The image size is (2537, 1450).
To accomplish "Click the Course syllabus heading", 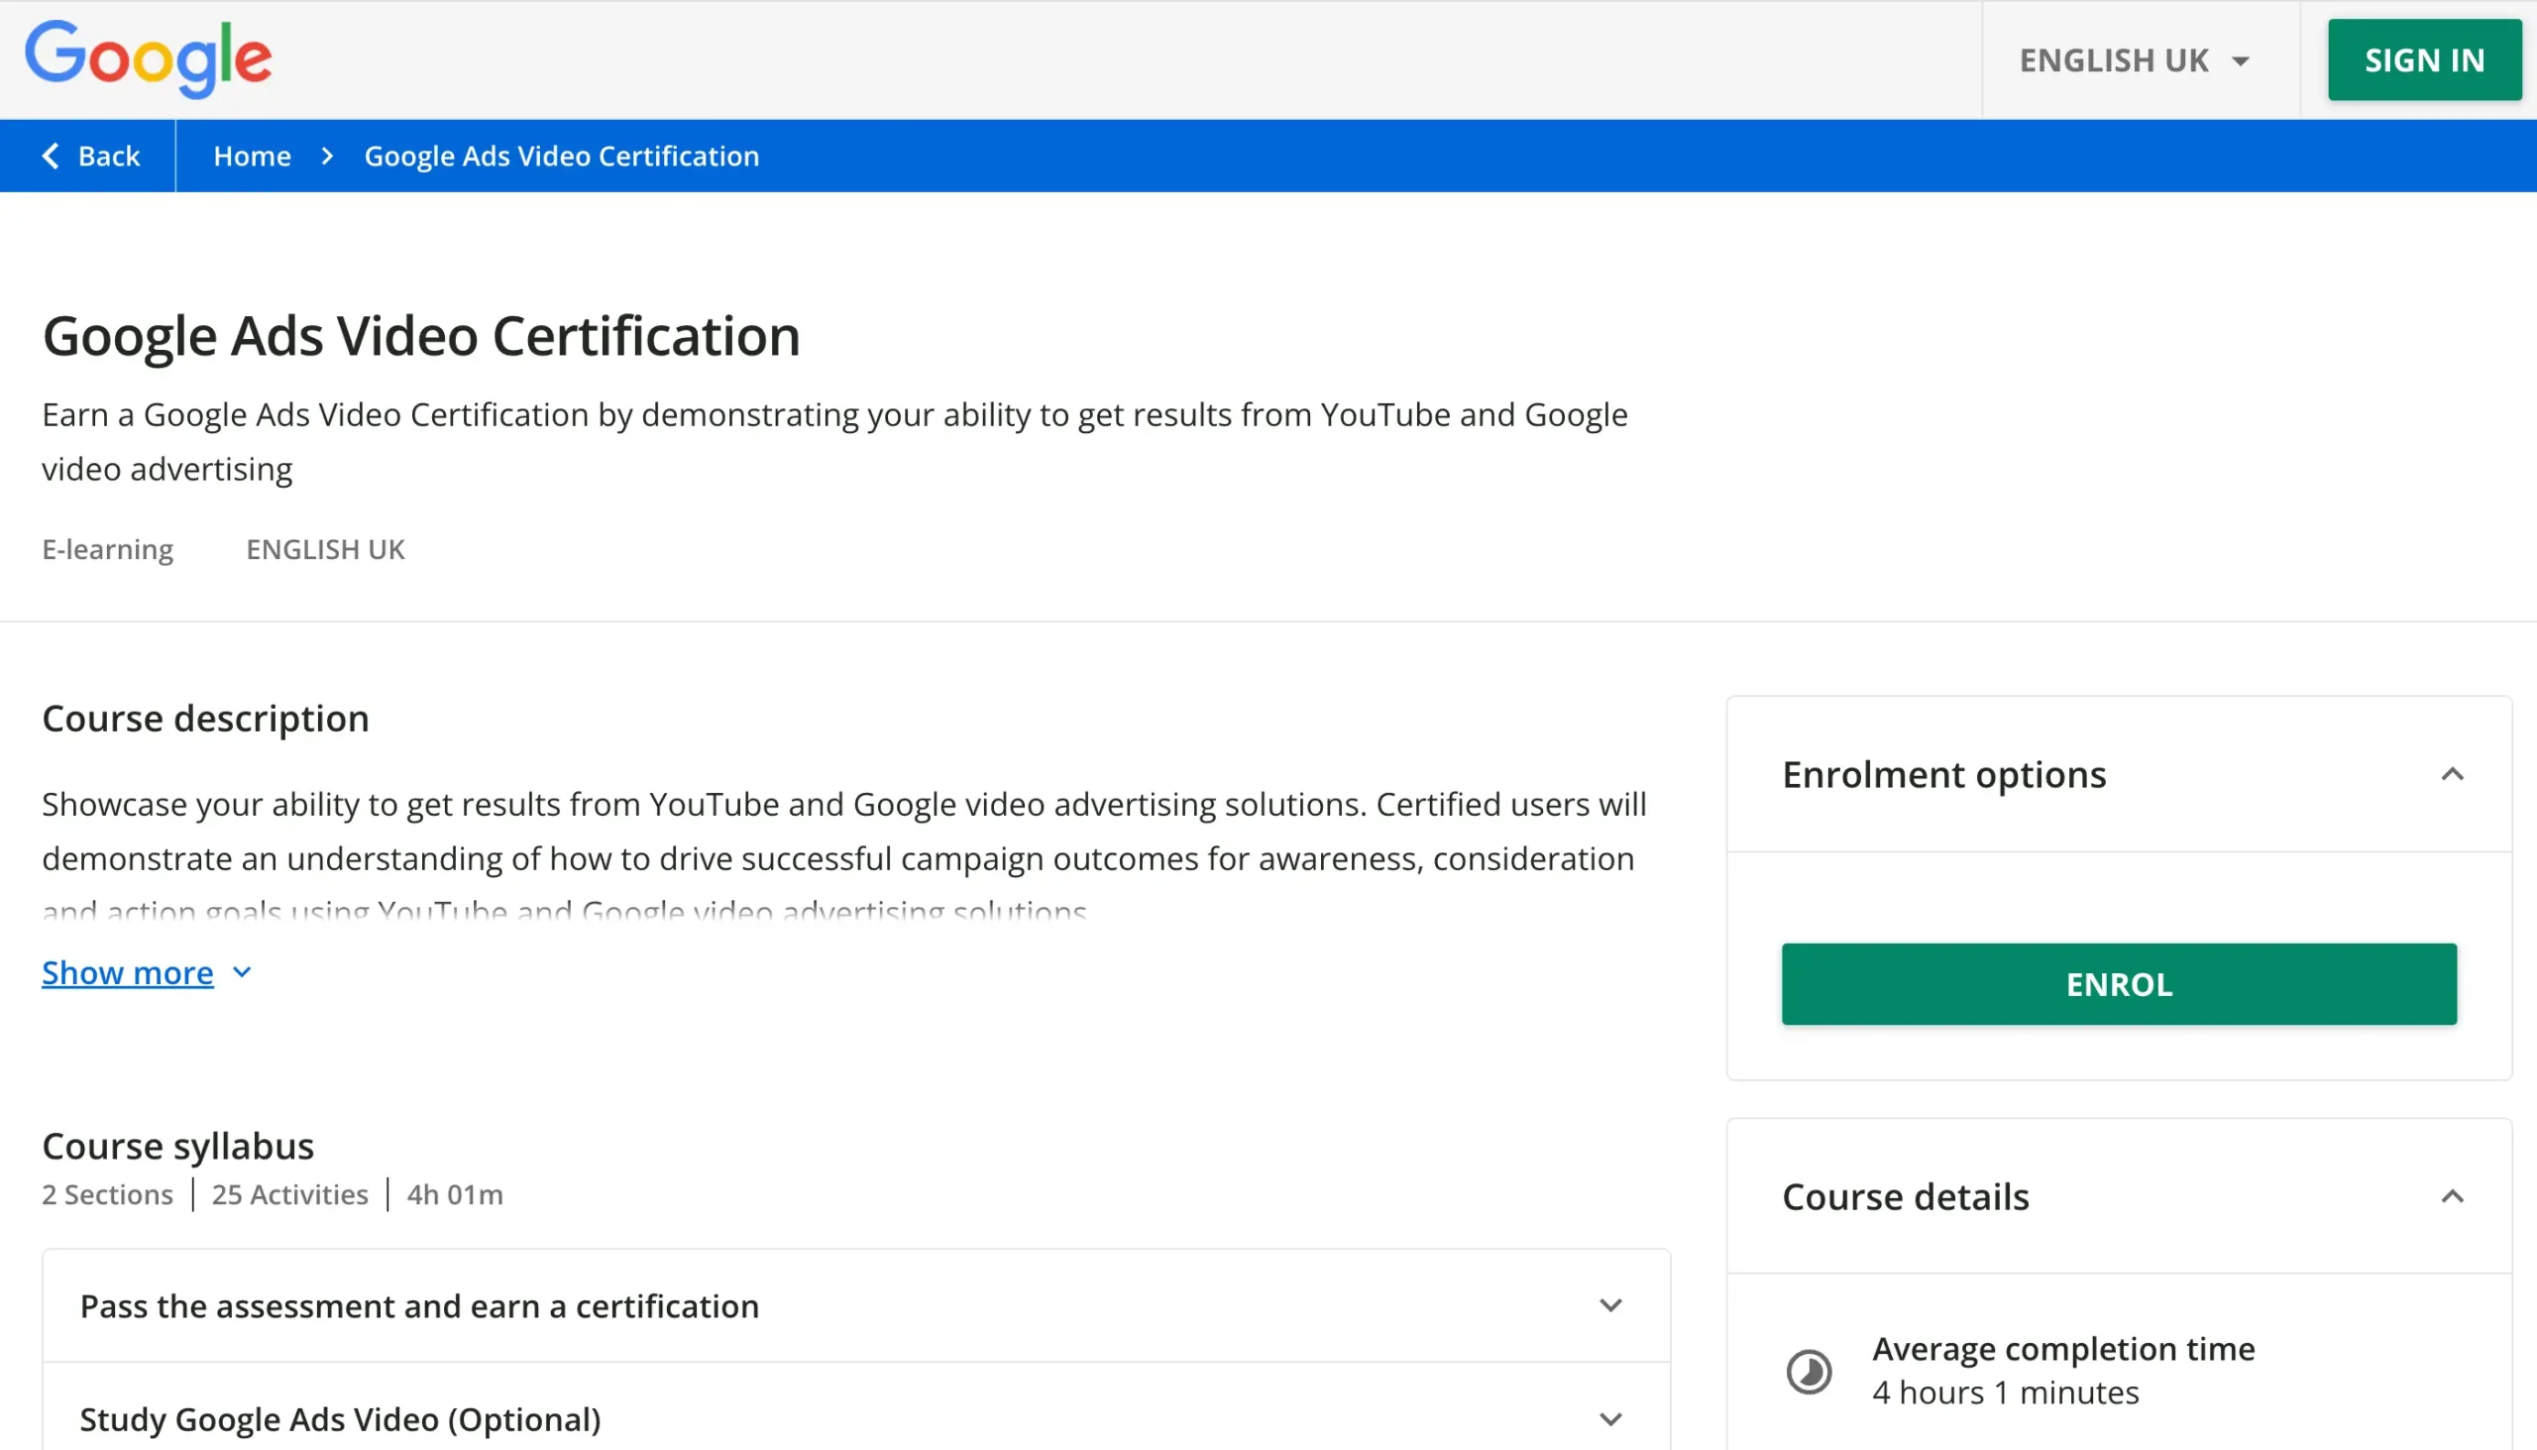I will pyautogui.click(x=178, y=1146).
